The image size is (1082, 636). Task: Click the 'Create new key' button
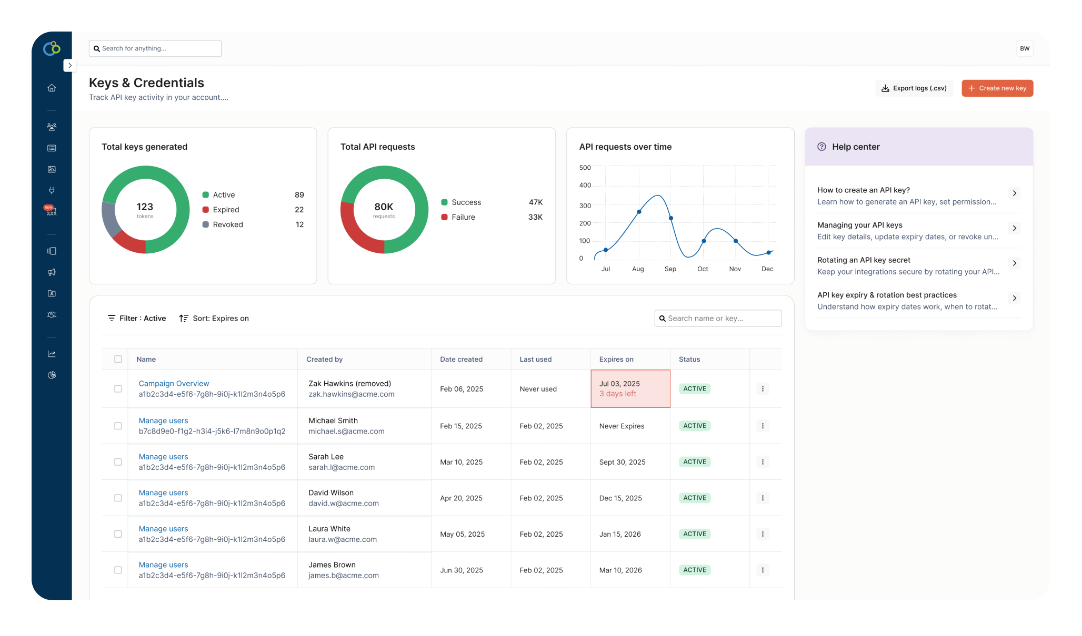997,88
